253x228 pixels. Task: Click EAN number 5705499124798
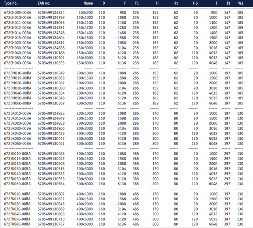[x=51, y=18]
